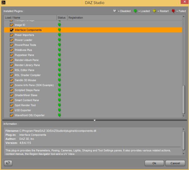The height and width of the screenshot is (170, 189).
Task: Click the status plug icon for Puppeteer Pane
Action: point(59,55)
